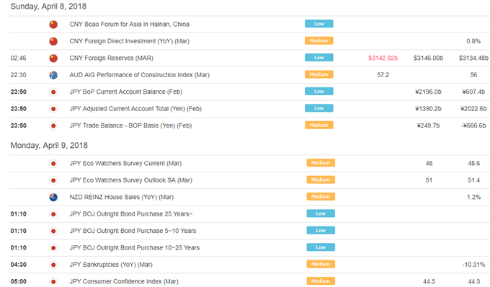Click Medium badge on Trade Balance BOP row
Screen dimensions: 490x287
(319, 125)
